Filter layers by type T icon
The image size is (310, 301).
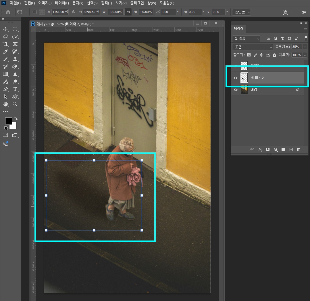tap(282, 38)
